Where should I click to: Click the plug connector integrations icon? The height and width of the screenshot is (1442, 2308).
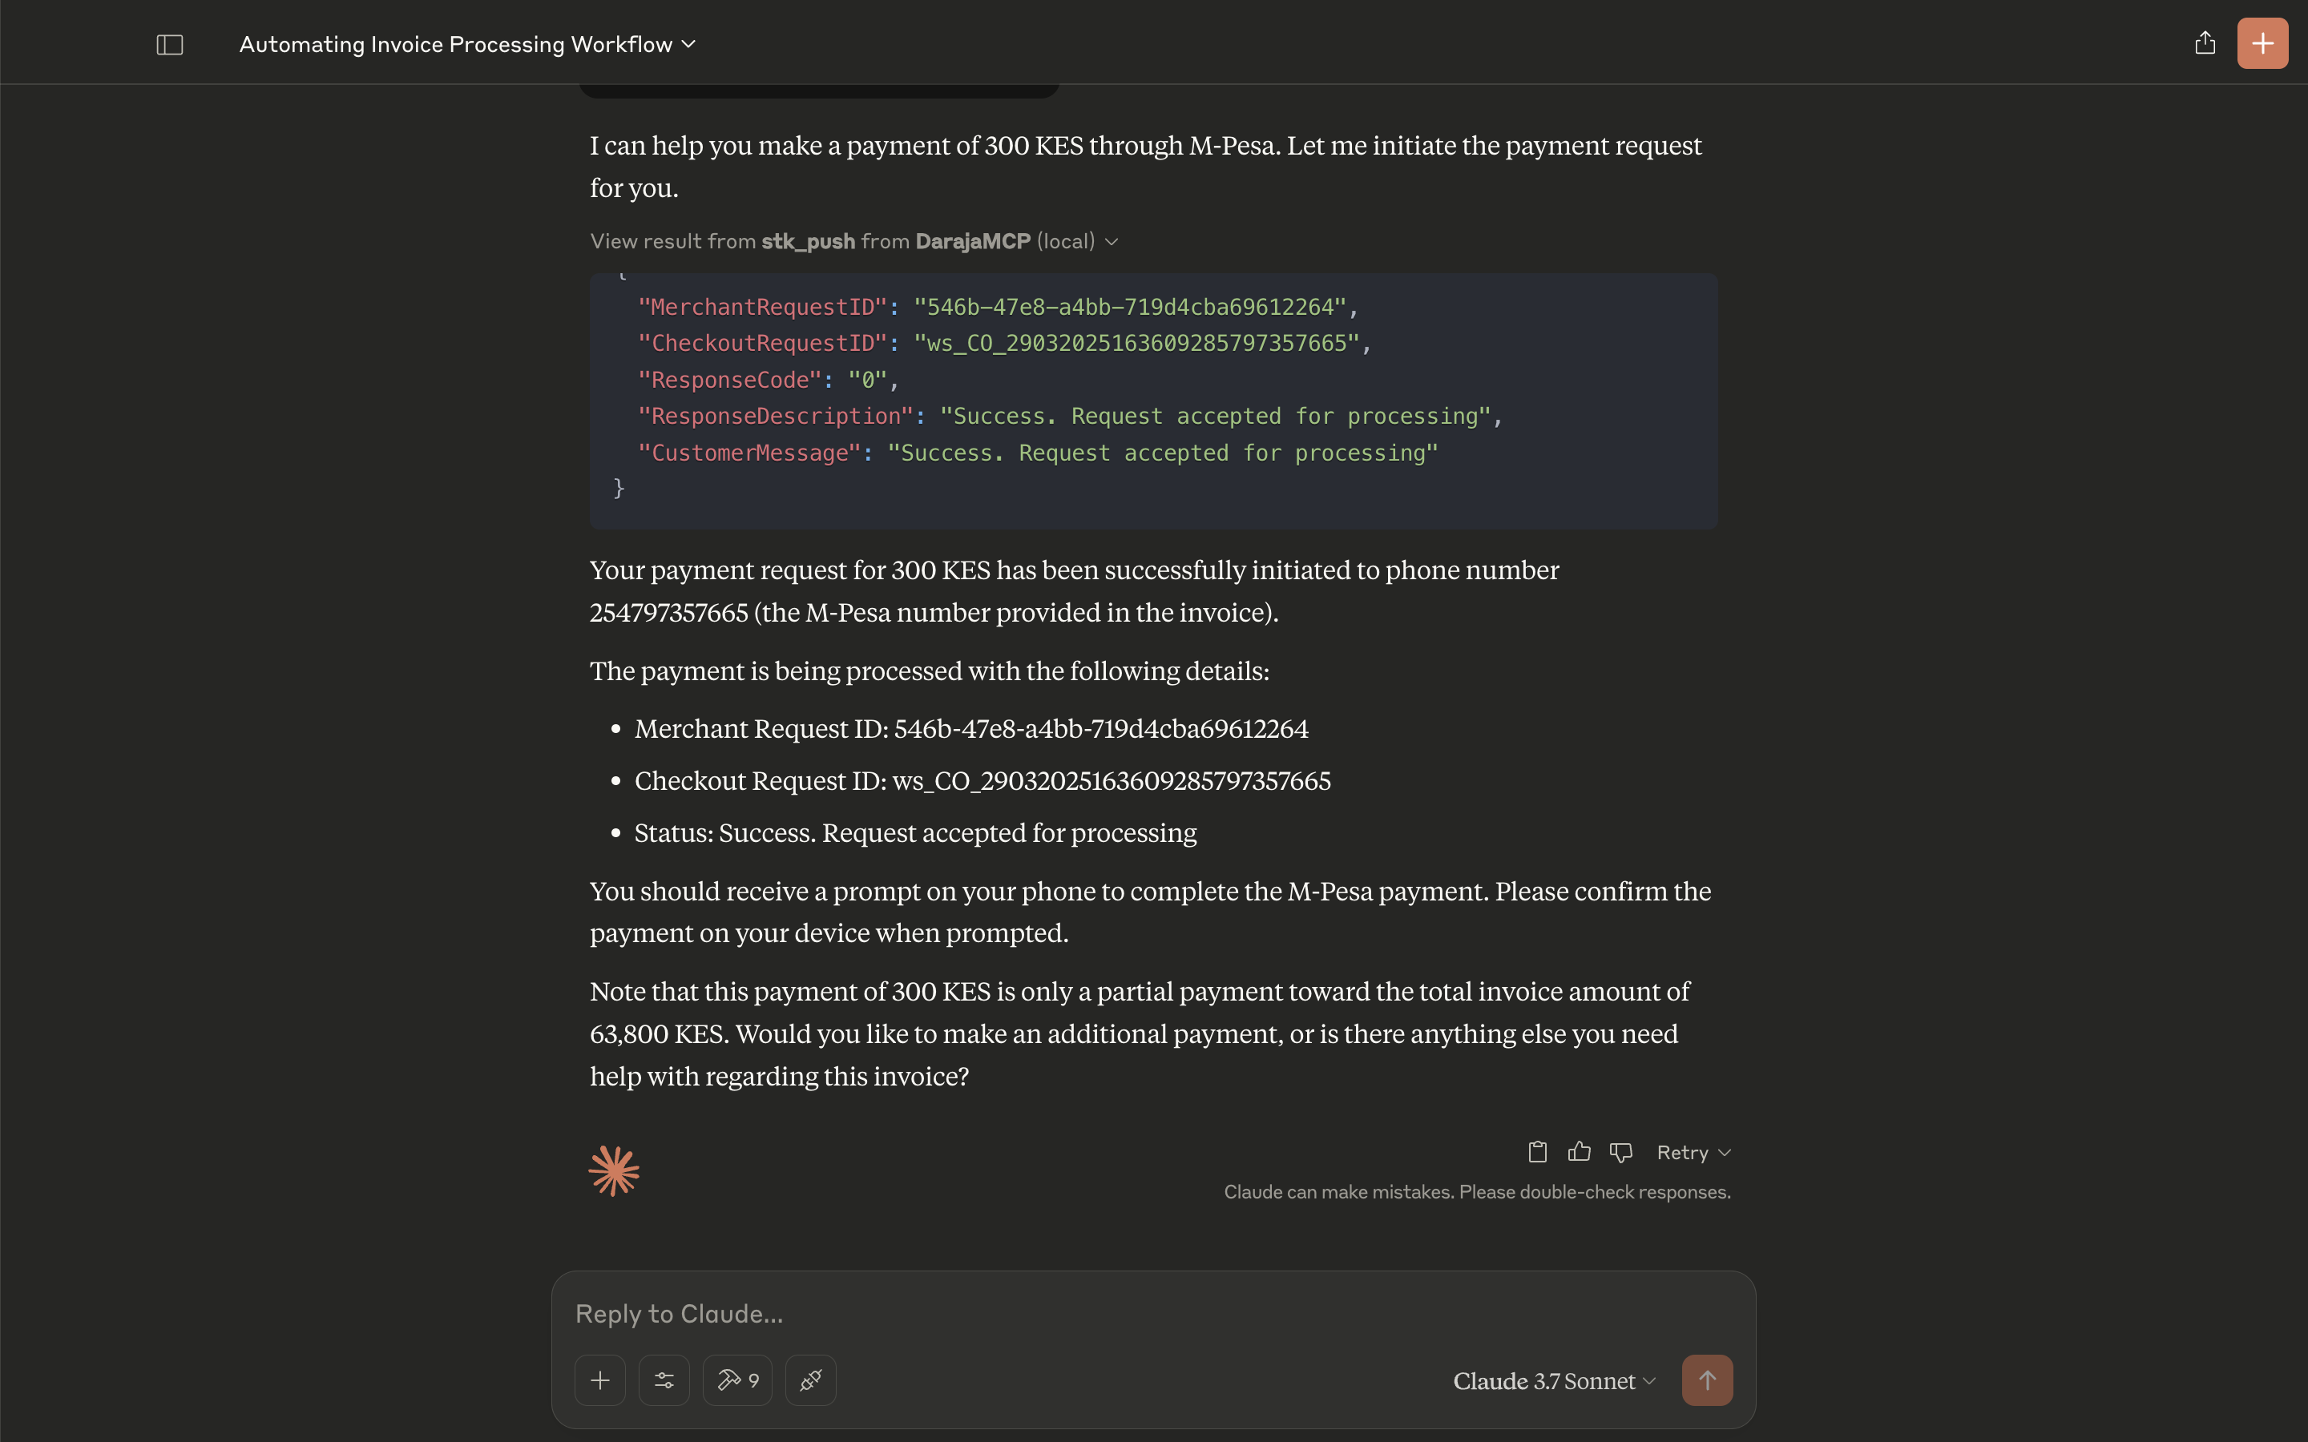click(x=811, y=1380)
